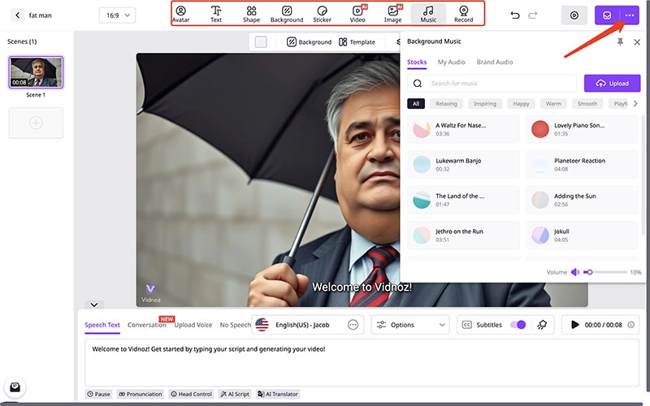Click the Record webcam icon
Screen dimensions: 650x406
click(463, 14)
